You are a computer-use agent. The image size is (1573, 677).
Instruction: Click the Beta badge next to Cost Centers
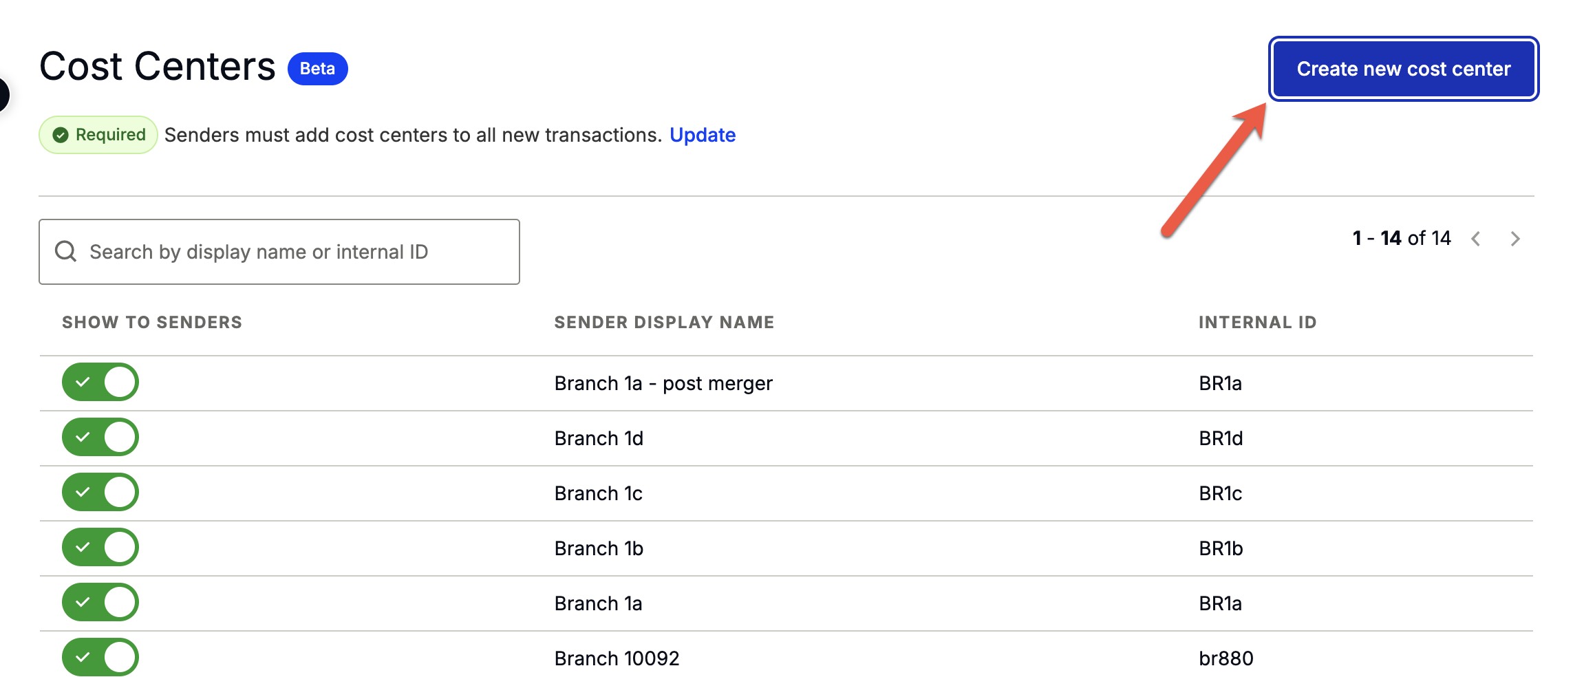pyautogui.click(x=318, y=68)
